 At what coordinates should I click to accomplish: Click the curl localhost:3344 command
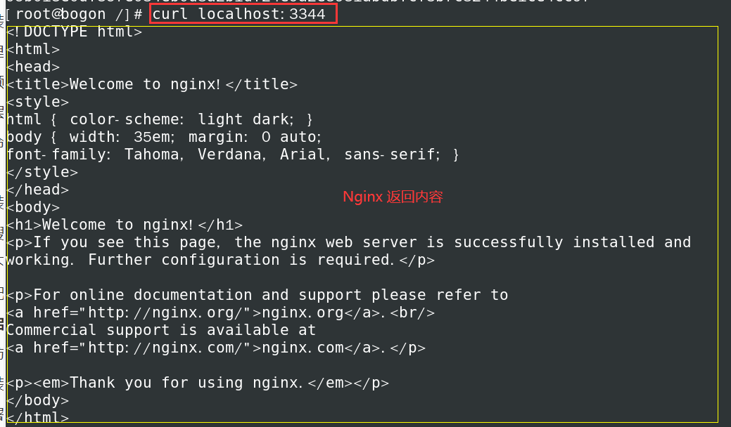click(239, 14)
